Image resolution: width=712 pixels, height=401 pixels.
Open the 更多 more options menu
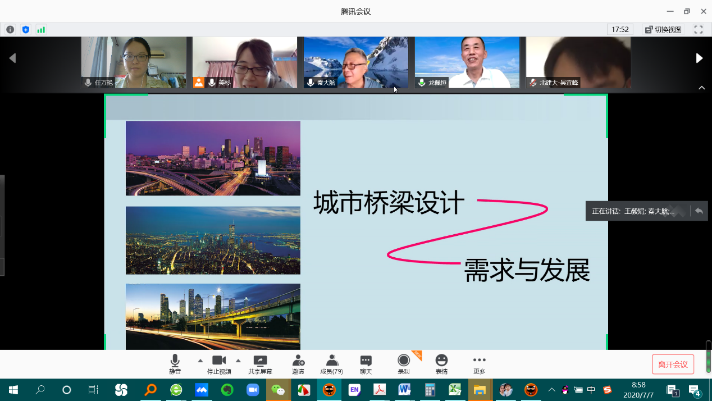[479, 364]
